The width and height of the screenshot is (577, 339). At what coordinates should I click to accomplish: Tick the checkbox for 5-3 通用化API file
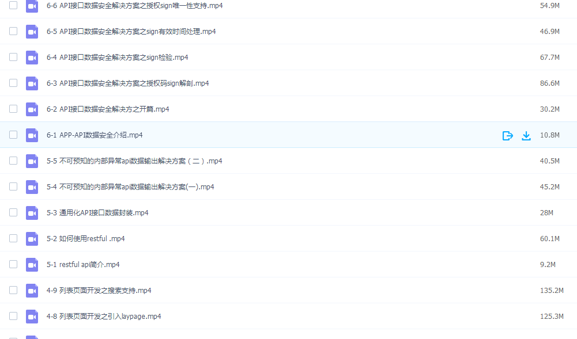click(13, 212)
